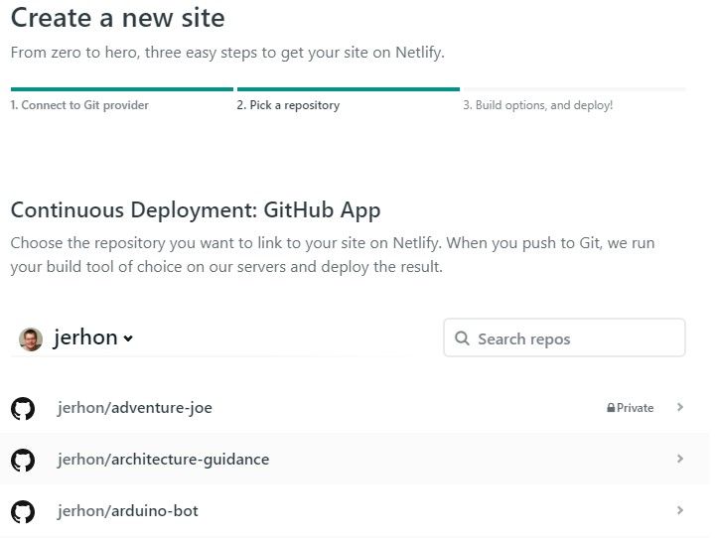Focus the Search repos field
The height and width of the screenshot is (538, 715).
tap(564, 337)
